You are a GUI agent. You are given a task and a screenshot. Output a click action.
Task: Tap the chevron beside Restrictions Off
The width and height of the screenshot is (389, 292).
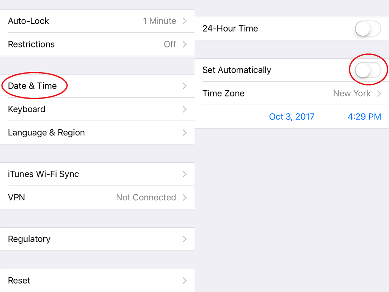point(185,44)
